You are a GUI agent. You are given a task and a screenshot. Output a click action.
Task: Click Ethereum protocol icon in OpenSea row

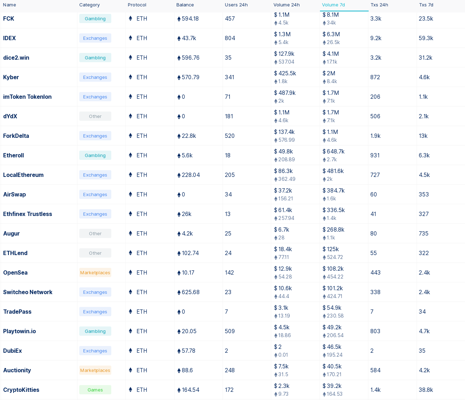[130, 272]
